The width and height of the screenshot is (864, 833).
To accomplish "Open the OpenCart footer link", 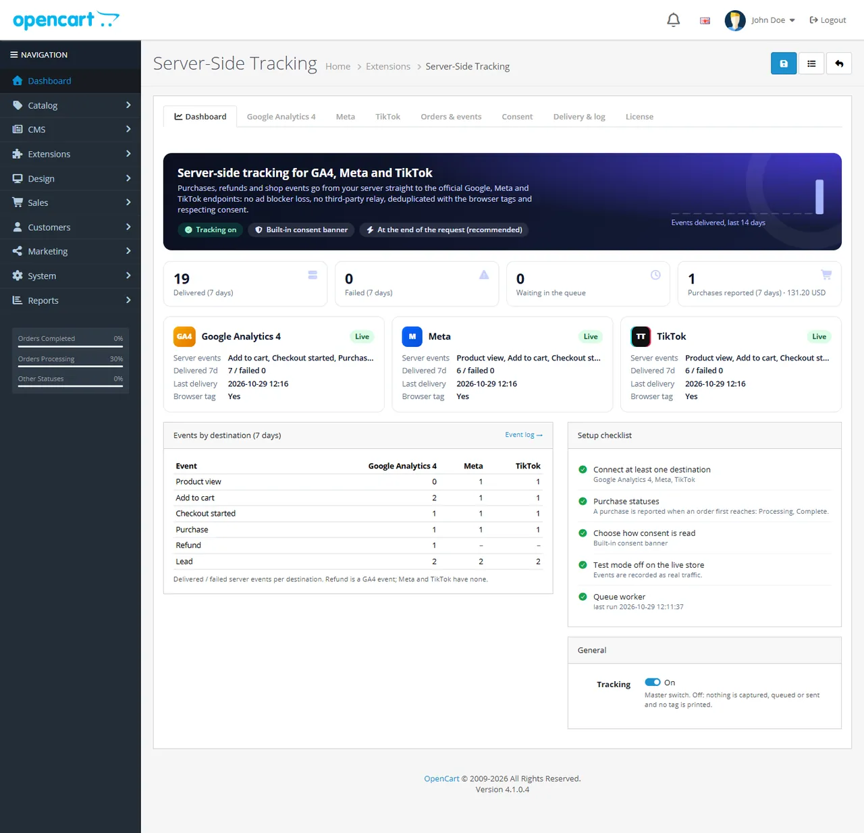I will 441,778.
